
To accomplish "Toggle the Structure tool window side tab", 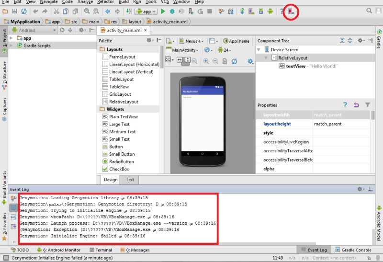I will click(4, 76).
